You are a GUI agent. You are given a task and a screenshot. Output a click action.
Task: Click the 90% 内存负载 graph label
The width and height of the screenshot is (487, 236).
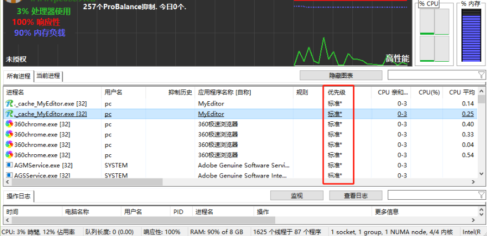tap(40, 33)
